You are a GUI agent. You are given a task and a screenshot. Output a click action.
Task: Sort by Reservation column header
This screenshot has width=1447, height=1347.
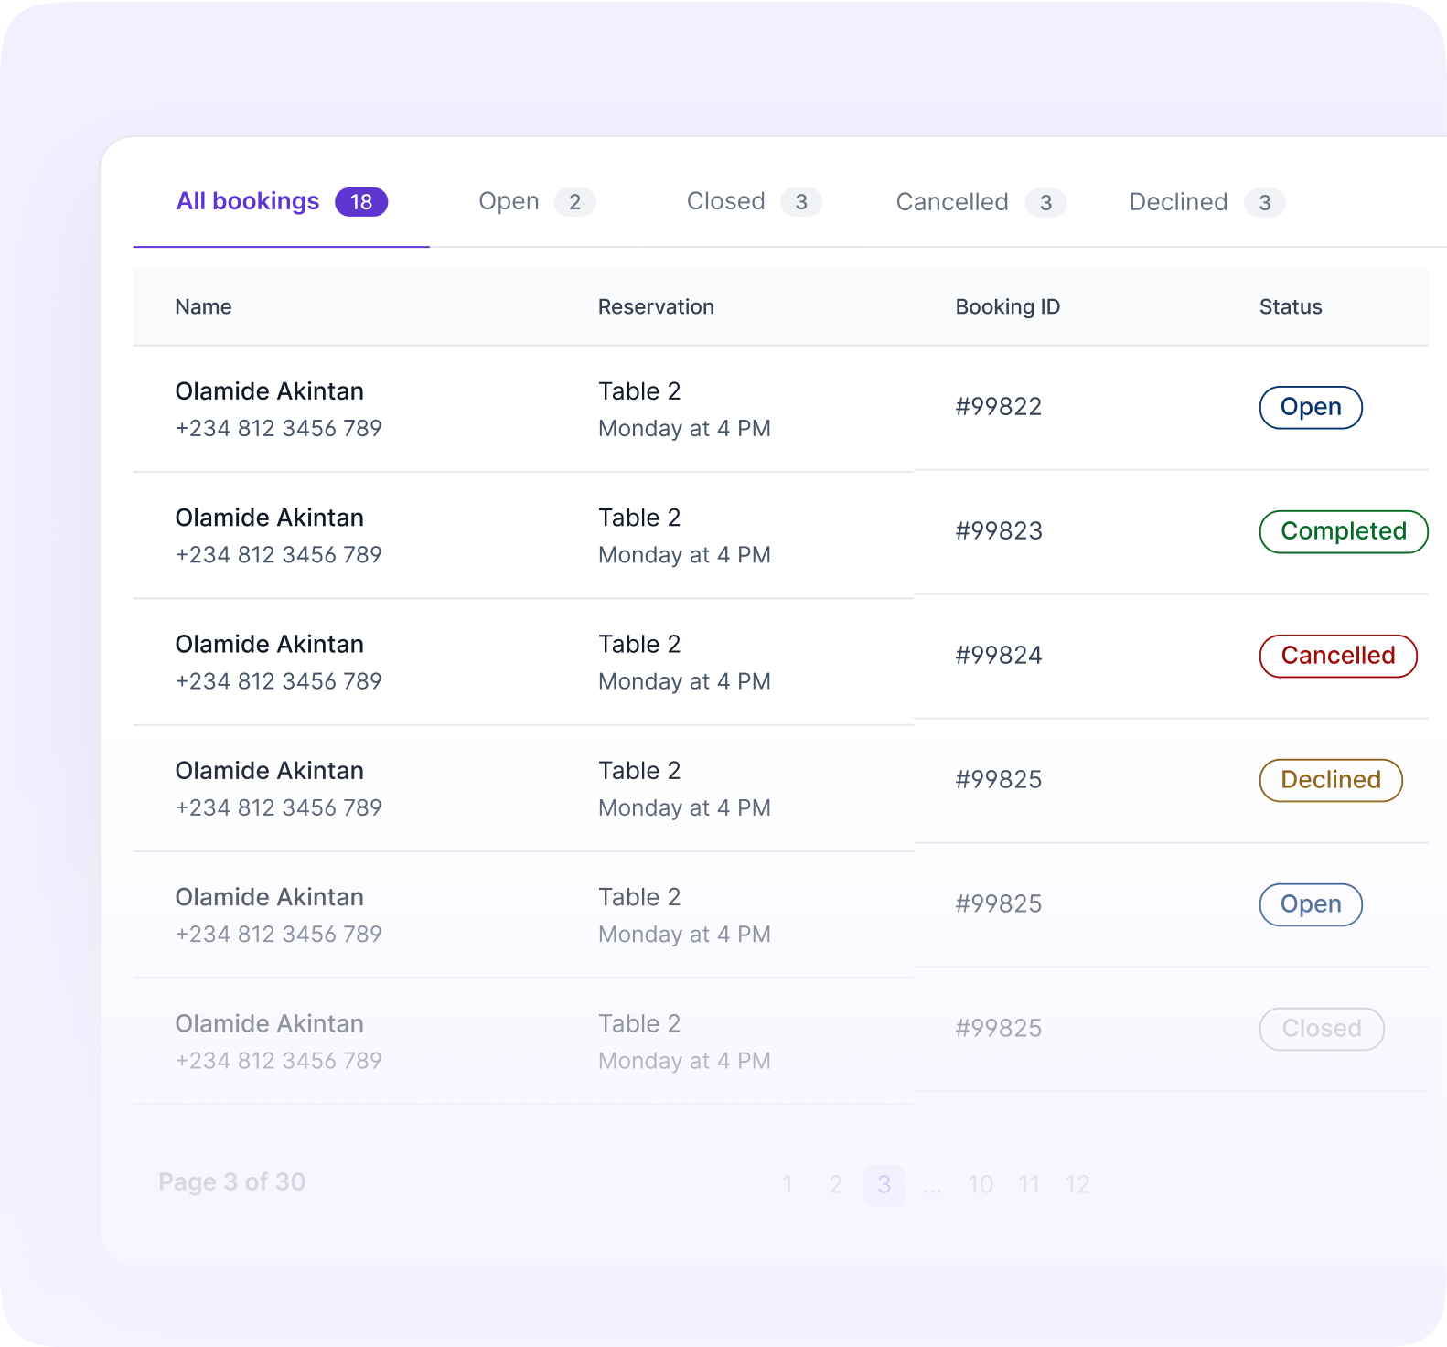point(656,307)
